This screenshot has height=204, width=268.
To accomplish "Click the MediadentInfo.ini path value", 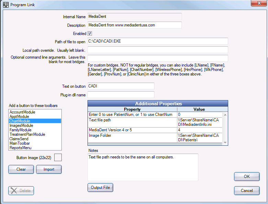I will point(200,122).
